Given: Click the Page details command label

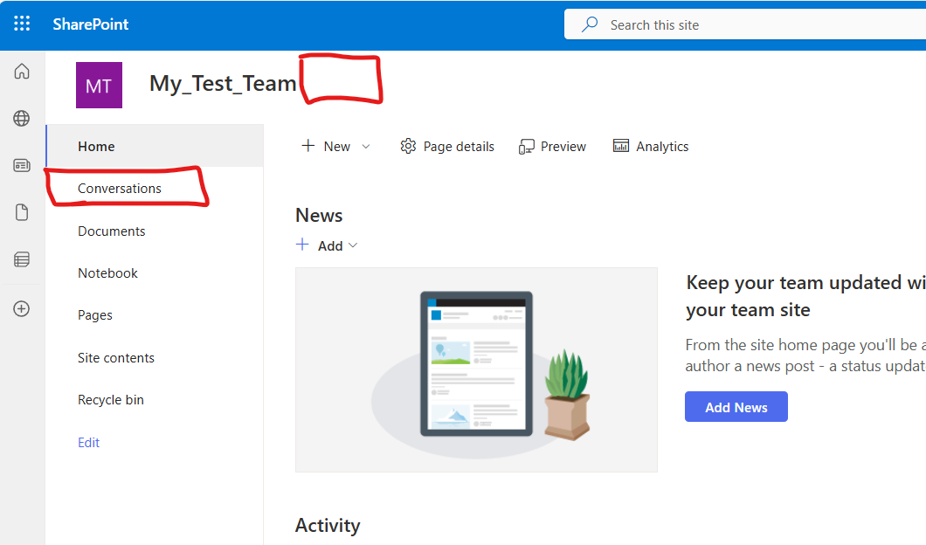Looking at the screenshot, I should (459, 147).
